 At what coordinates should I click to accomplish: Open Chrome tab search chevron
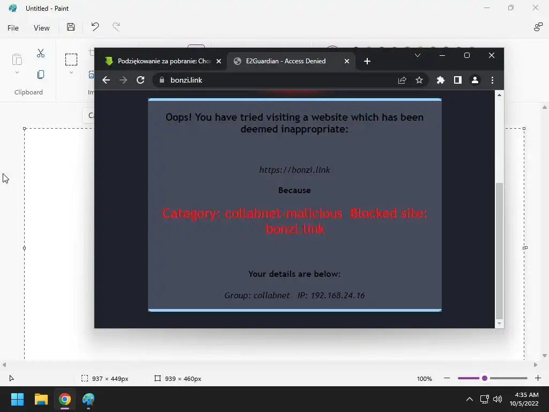point(417,55)
